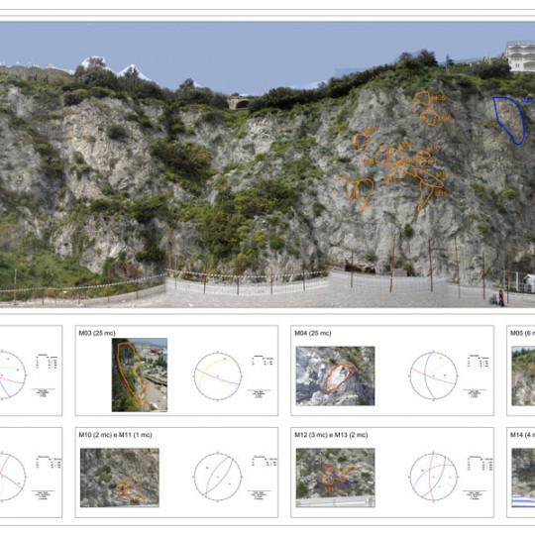Click the 'M10 (2 mc) e M11 (1 mc)' title
The width and height of the screenshot is (535, 535).
click(x=115, y=435)
